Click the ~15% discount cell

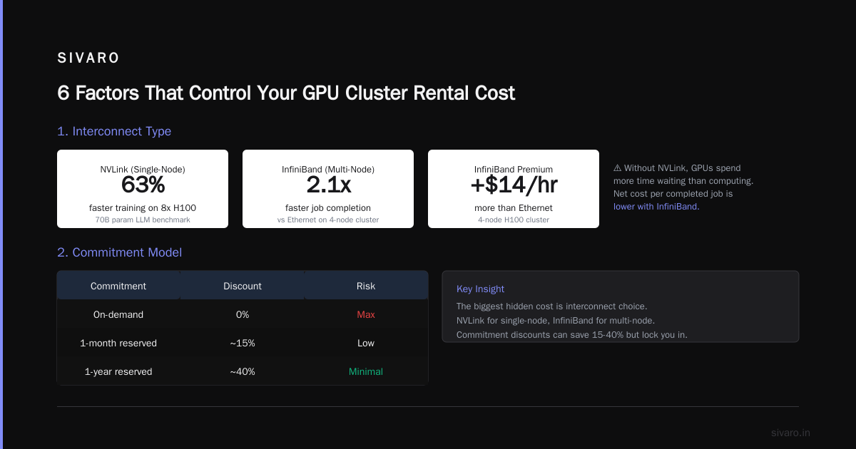tap(243, 343)
